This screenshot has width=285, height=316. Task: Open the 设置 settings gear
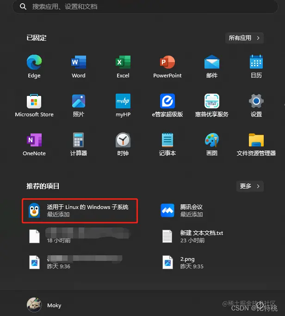[256, 106]
